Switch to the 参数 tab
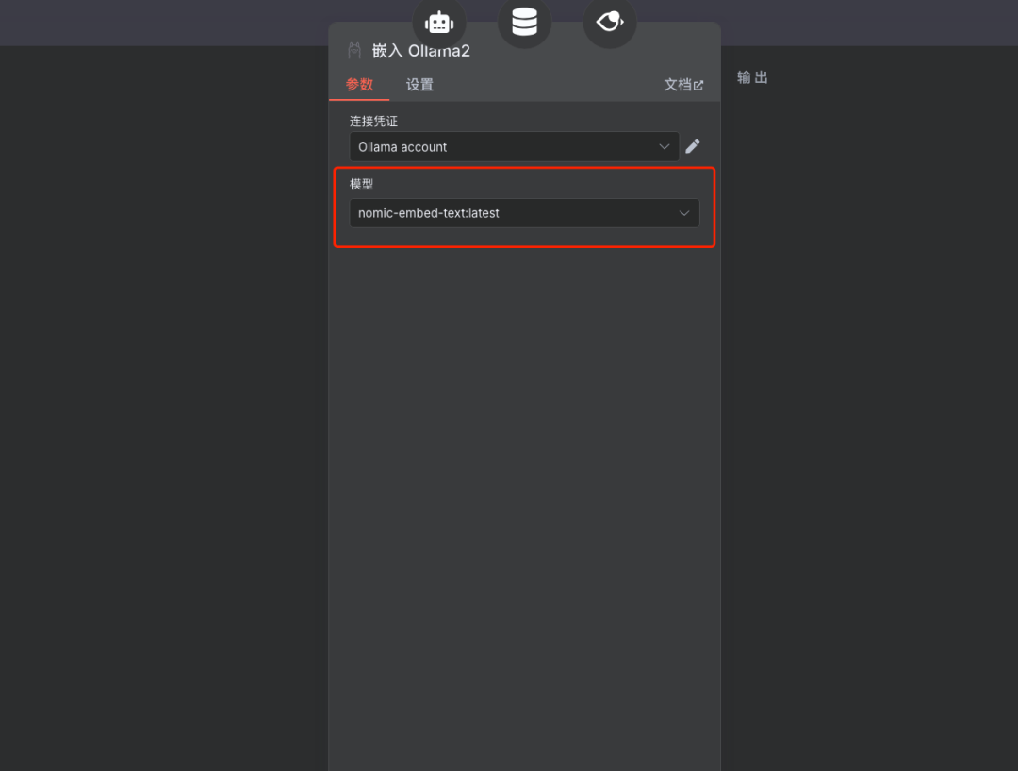 point(359,85)
